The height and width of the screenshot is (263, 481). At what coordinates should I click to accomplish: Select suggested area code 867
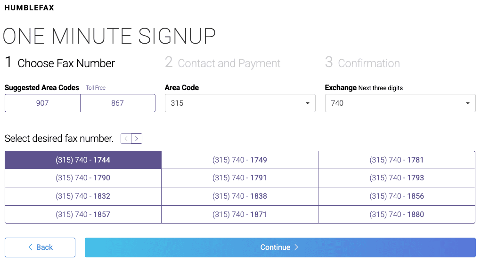[x=118, y=103]
